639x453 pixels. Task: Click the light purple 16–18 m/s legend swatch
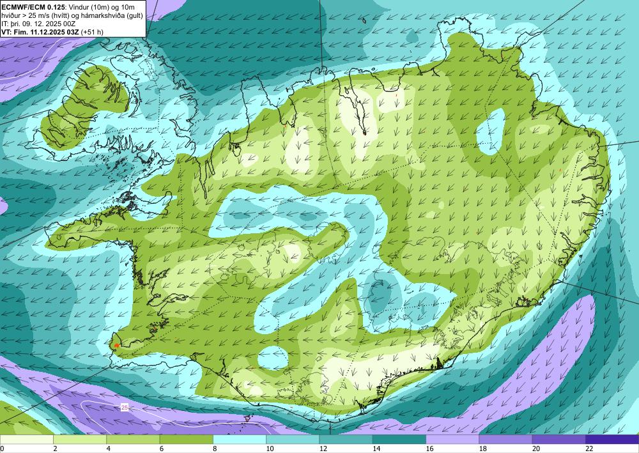coord(452,440)
